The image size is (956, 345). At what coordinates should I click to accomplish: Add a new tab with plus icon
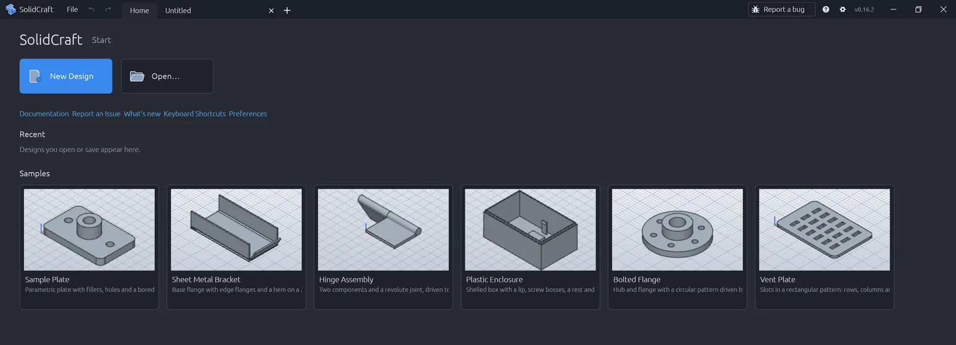(x=287, y=11)
